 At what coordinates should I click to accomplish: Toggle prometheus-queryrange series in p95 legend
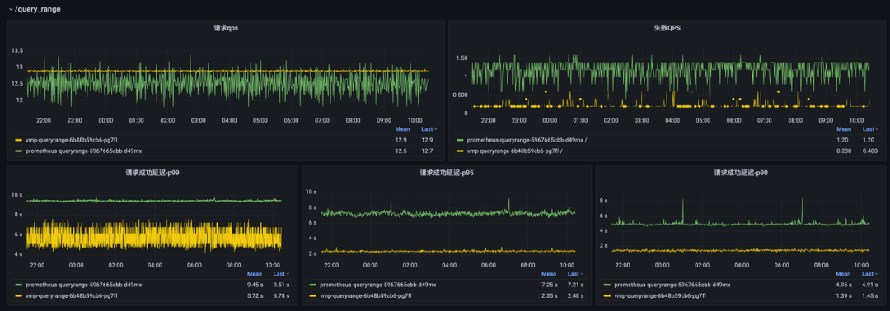[x=378, y=285]
